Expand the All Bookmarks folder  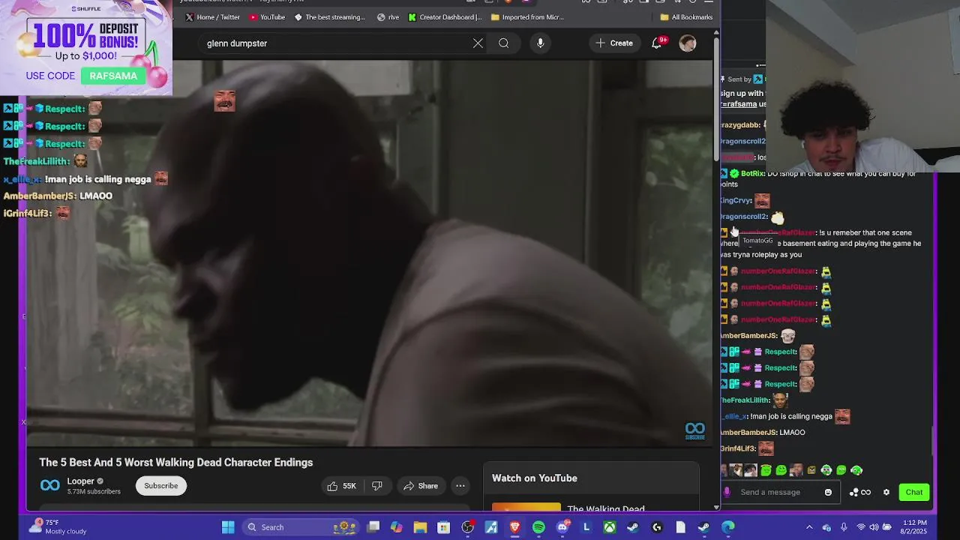(x=686, y=17)
